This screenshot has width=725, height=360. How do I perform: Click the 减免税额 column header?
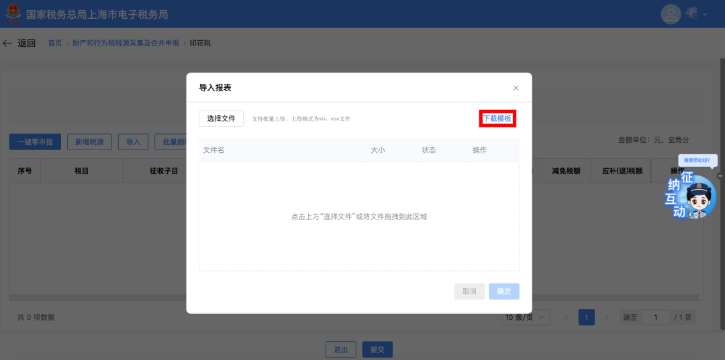[566, 171]
